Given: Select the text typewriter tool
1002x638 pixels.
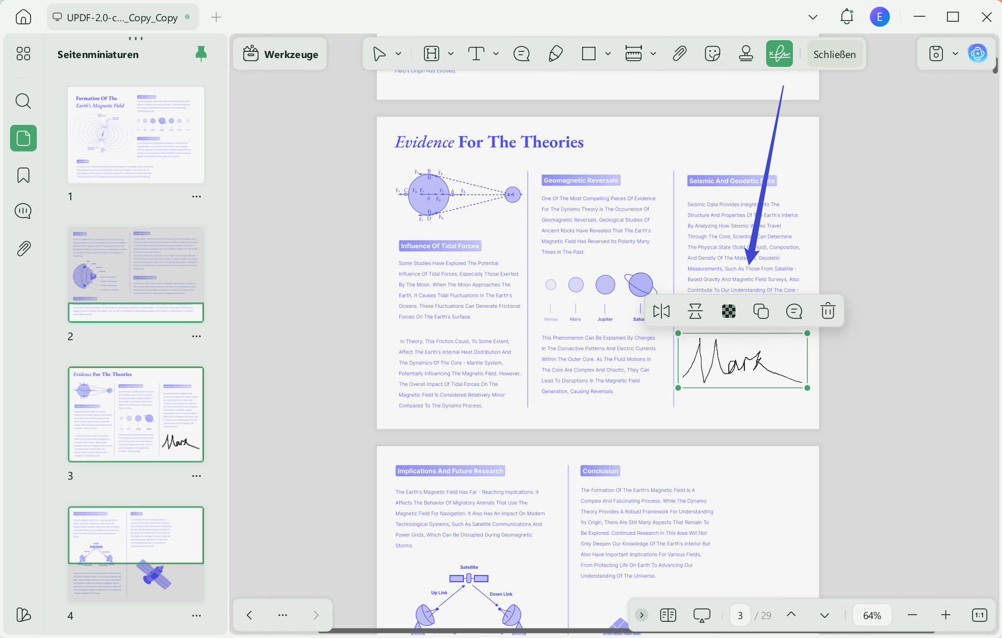Looking at the screenshot, I should click(476, 54).
